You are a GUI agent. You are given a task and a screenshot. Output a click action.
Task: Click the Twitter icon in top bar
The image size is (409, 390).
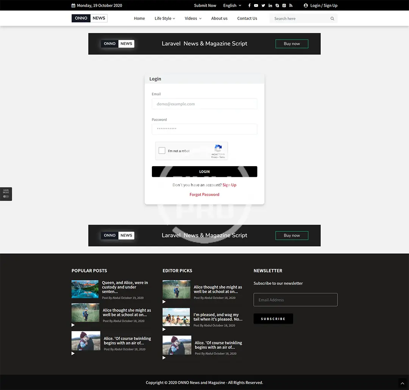point(263,5)
